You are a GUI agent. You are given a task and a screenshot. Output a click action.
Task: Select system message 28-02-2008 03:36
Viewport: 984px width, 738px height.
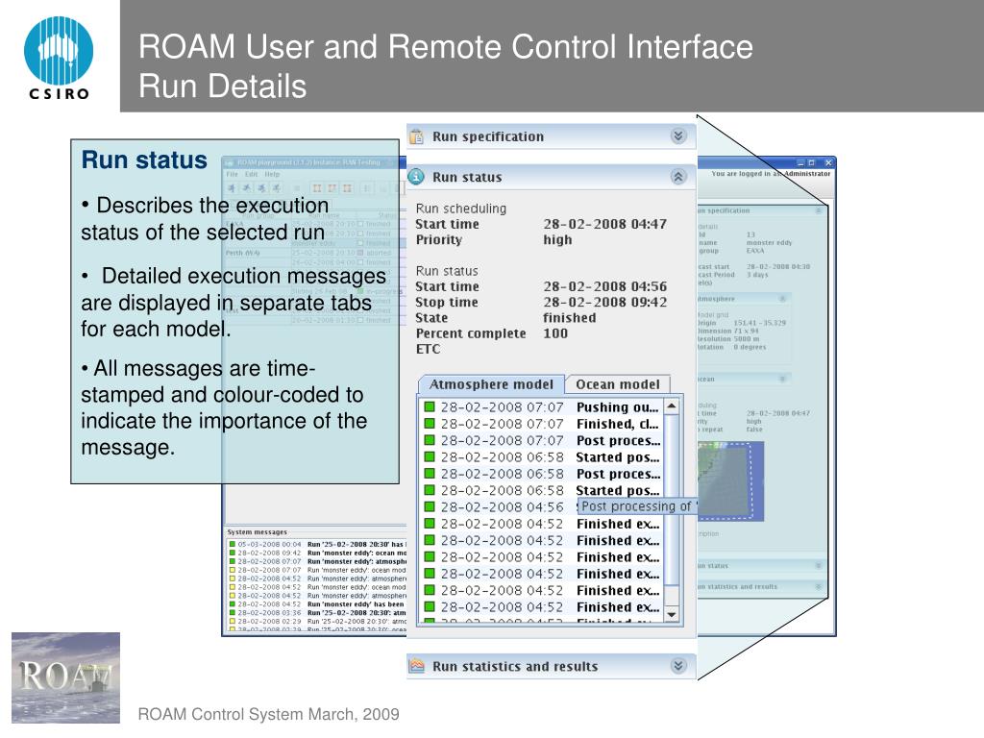pyautogui.click(x=317, y=612)
